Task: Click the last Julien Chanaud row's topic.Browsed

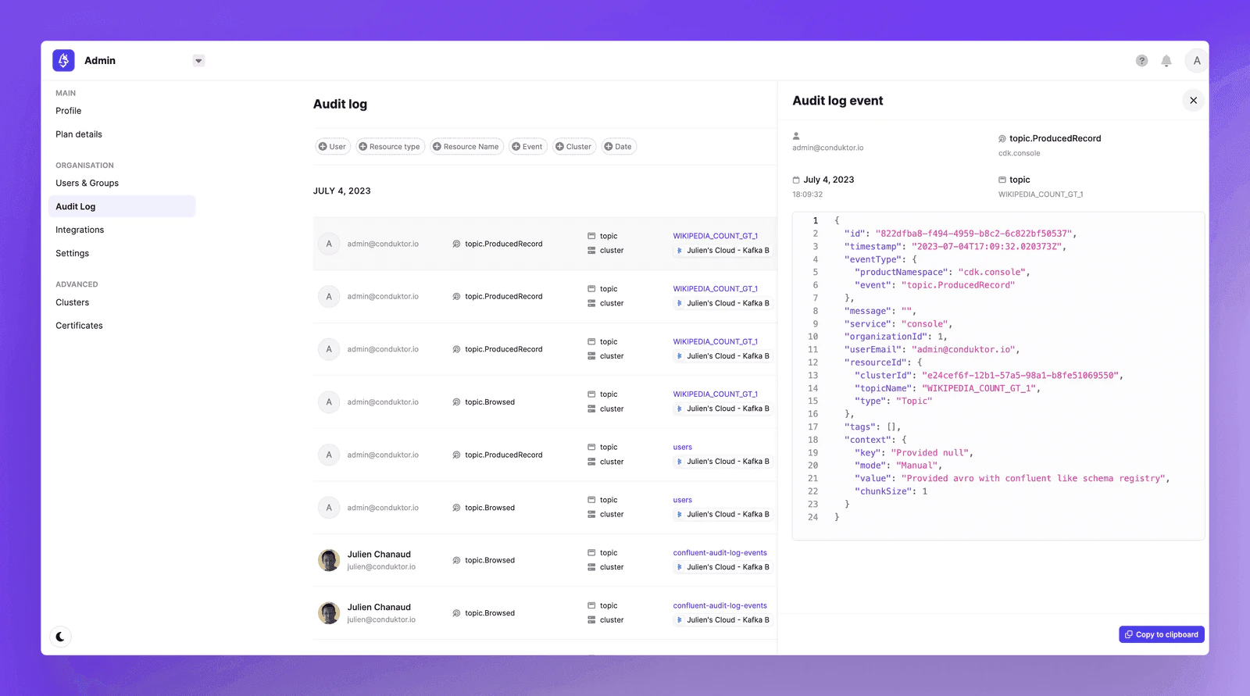Action: pyautogui.click(x=490, y=613)
